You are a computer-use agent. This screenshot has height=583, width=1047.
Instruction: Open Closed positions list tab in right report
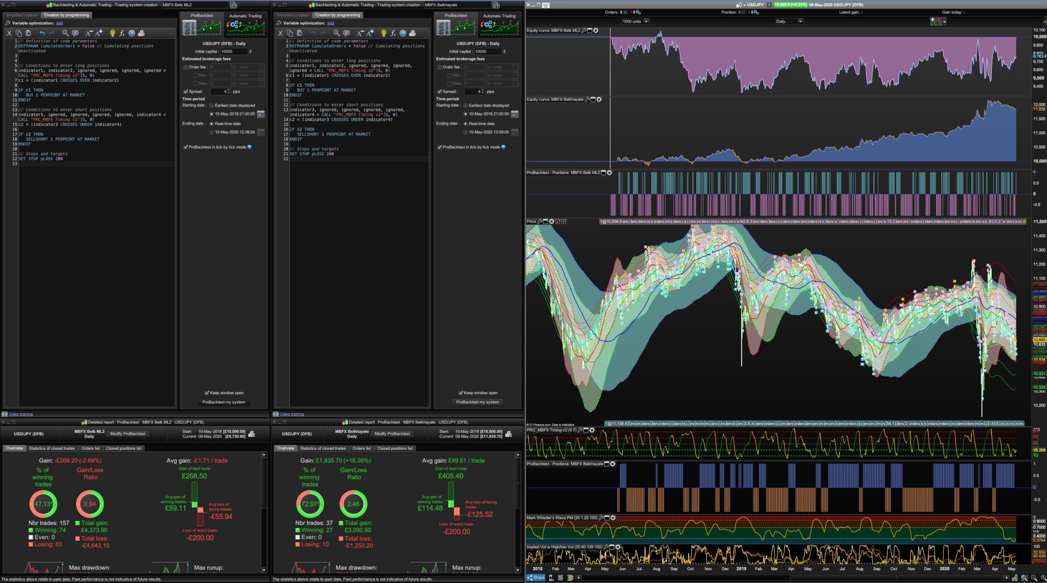(x=395, y=448)
